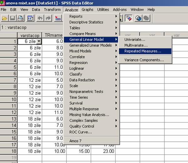Screen dimensions: 188x163
Task: Select the Go to Case toolbar icon
Action: pyautogui.click(x=58, y=18)
